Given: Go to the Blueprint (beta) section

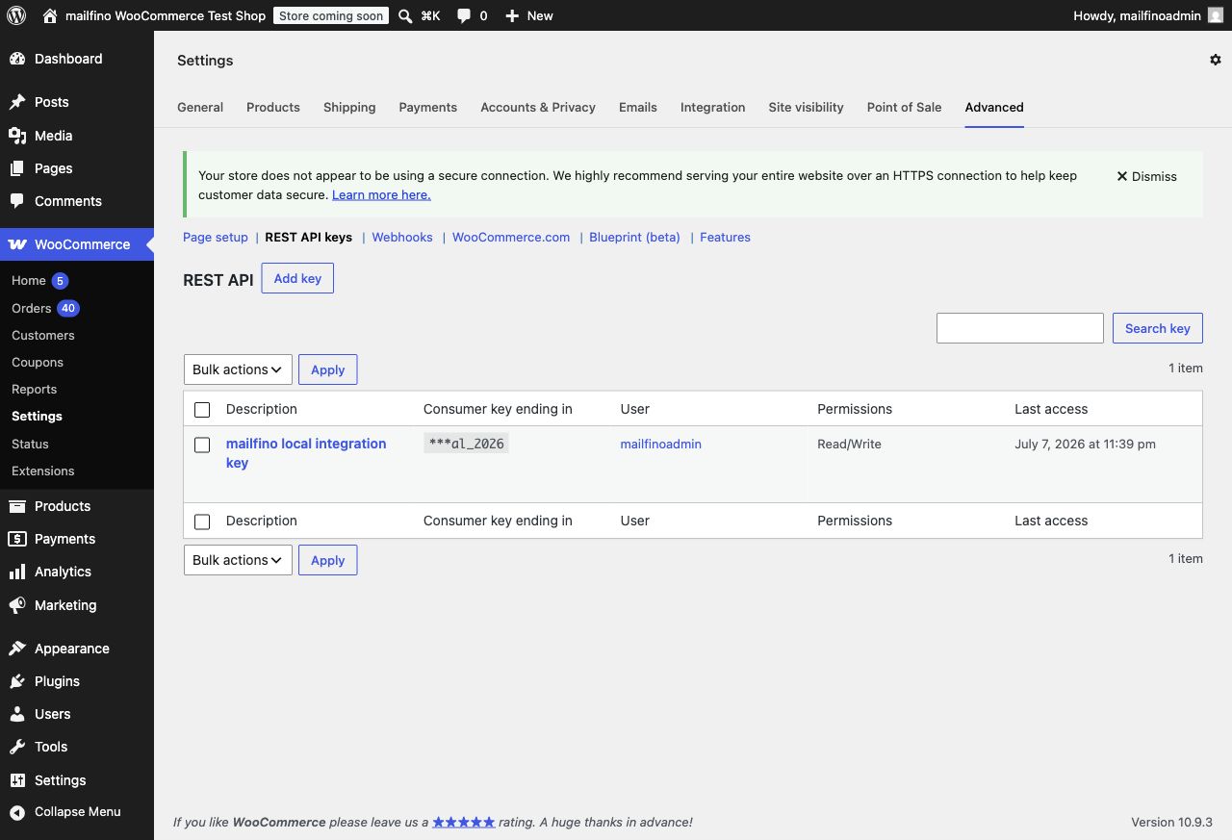Looking at the screenshot, I should [x=635, y=237].
